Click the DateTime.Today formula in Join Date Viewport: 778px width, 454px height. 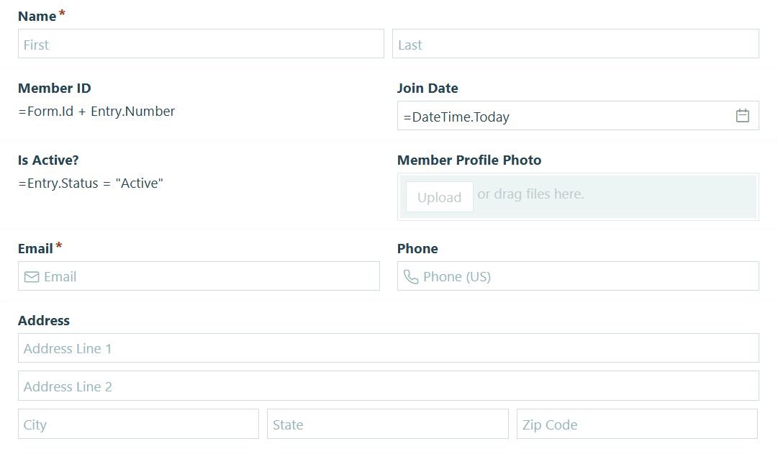[453, 115]
